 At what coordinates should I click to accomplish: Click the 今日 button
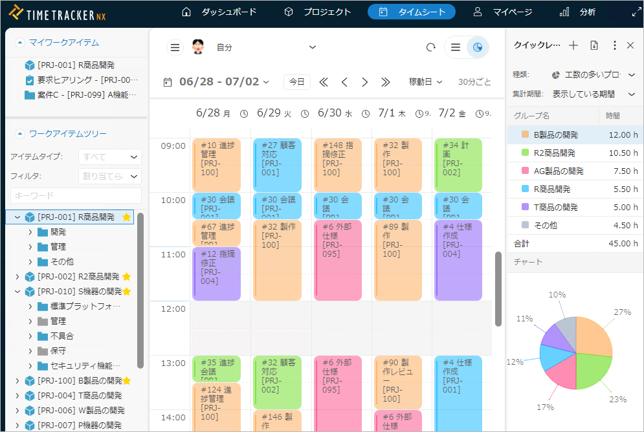point(297,82)
